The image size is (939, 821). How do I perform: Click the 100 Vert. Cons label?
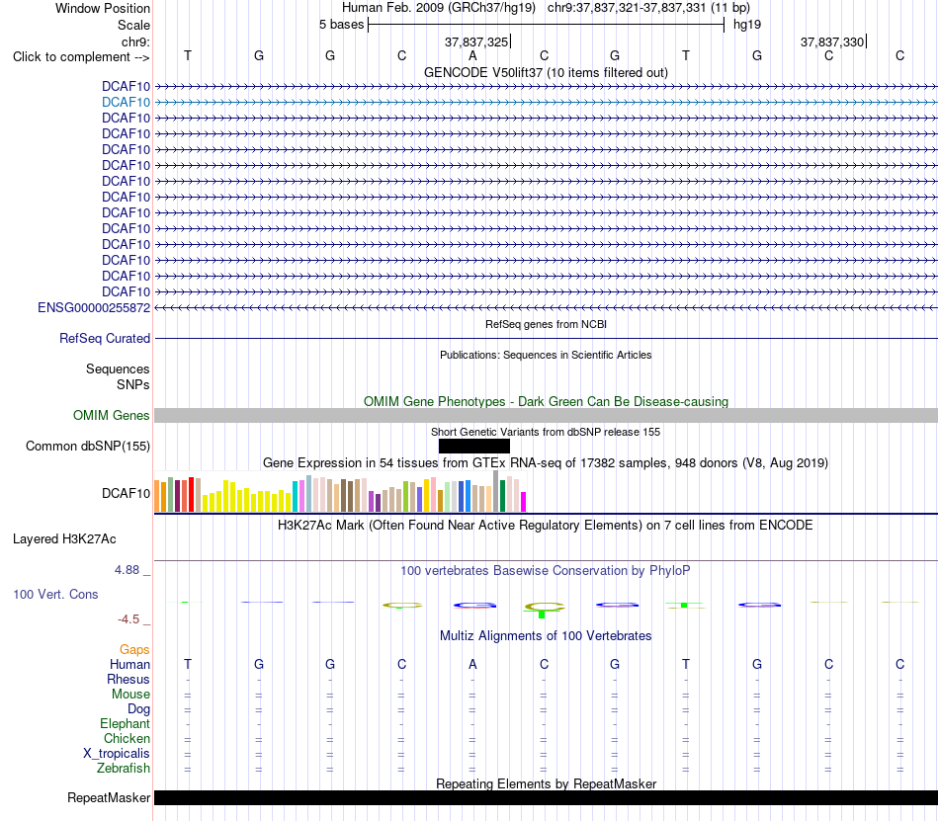coord(55,594)
